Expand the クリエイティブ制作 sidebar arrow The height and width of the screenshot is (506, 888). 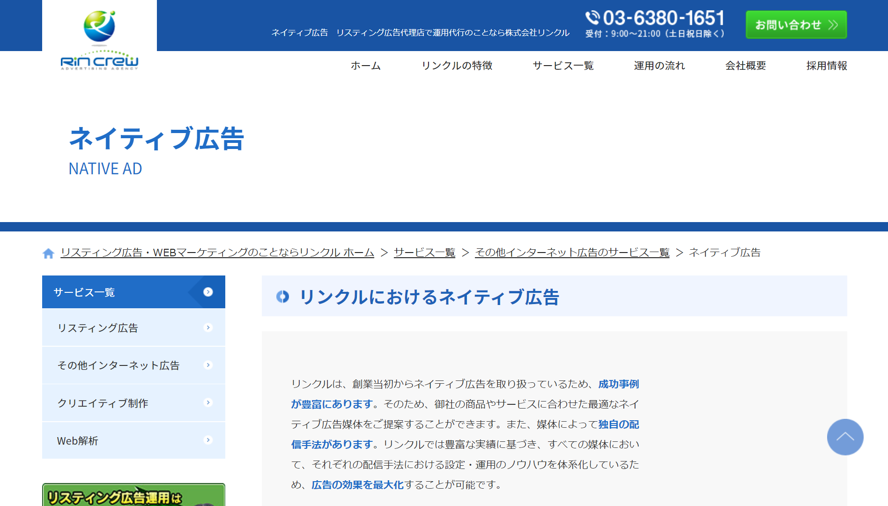[208, 402]
